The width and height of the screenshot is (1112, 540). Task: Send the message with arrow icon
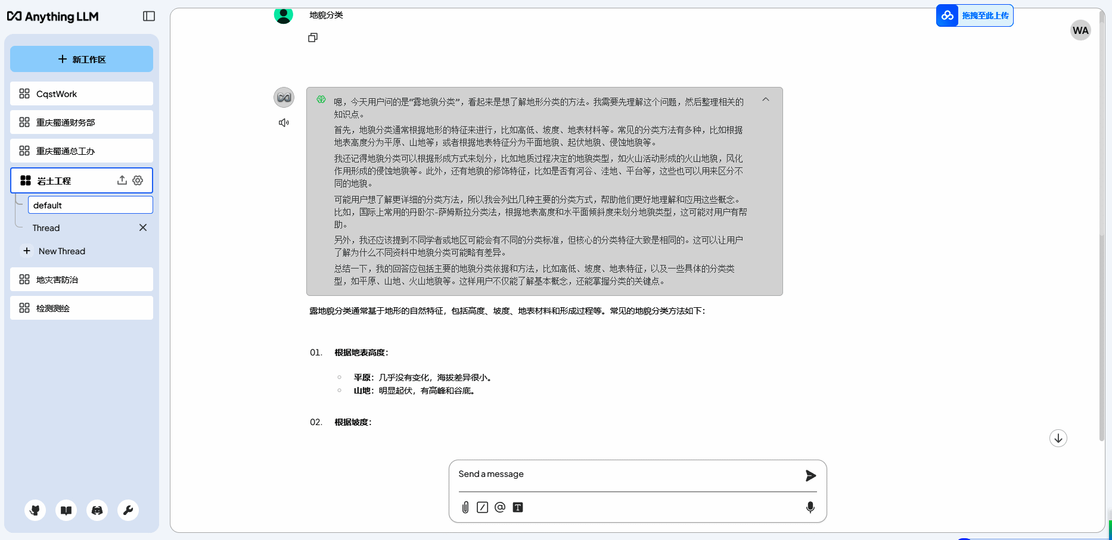pos(810,475)
